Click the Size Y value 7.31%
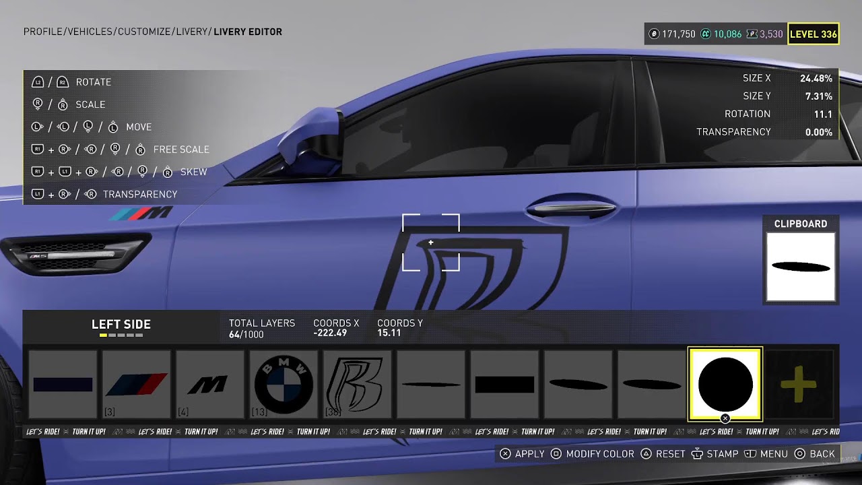The image size is (862, 485). (819, 96)
